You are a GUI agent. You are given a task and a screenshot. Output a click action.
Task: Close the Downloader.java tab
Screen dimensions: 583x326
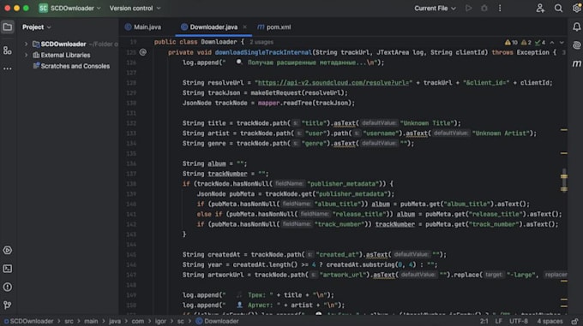(x=244, y=27)
